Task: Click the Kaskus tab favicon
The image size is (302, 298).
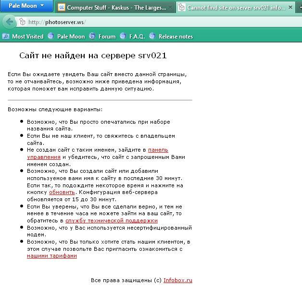Action: click(x=62, y=8)
